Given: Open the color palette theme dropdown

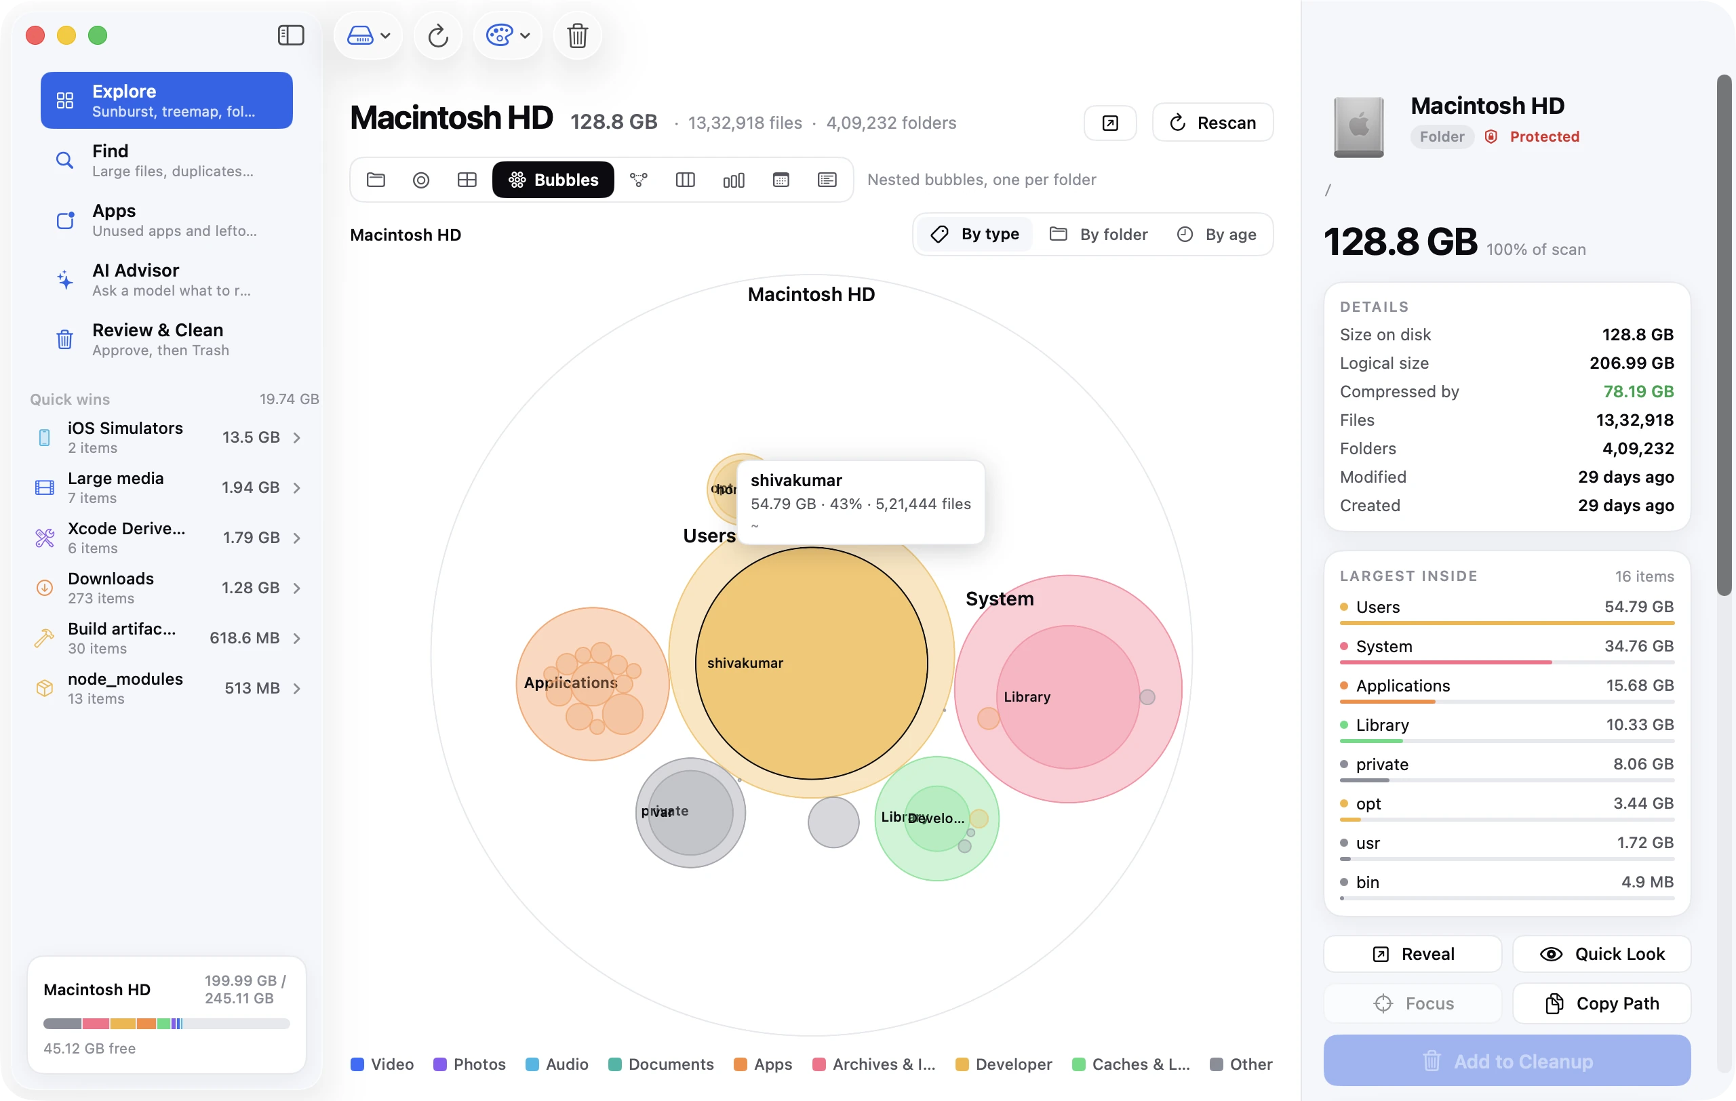Looking at the screenshot, I should click(507, 35).
